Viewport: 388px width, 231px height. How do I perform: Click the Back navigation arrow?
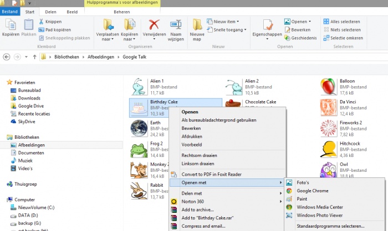pos(7,57)
